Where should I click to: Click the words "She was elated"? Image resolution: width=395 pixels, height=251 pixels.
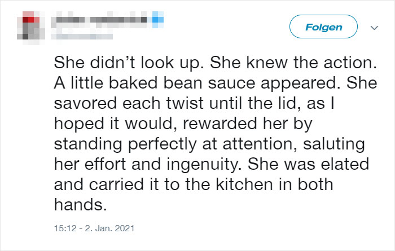[308, 164]
